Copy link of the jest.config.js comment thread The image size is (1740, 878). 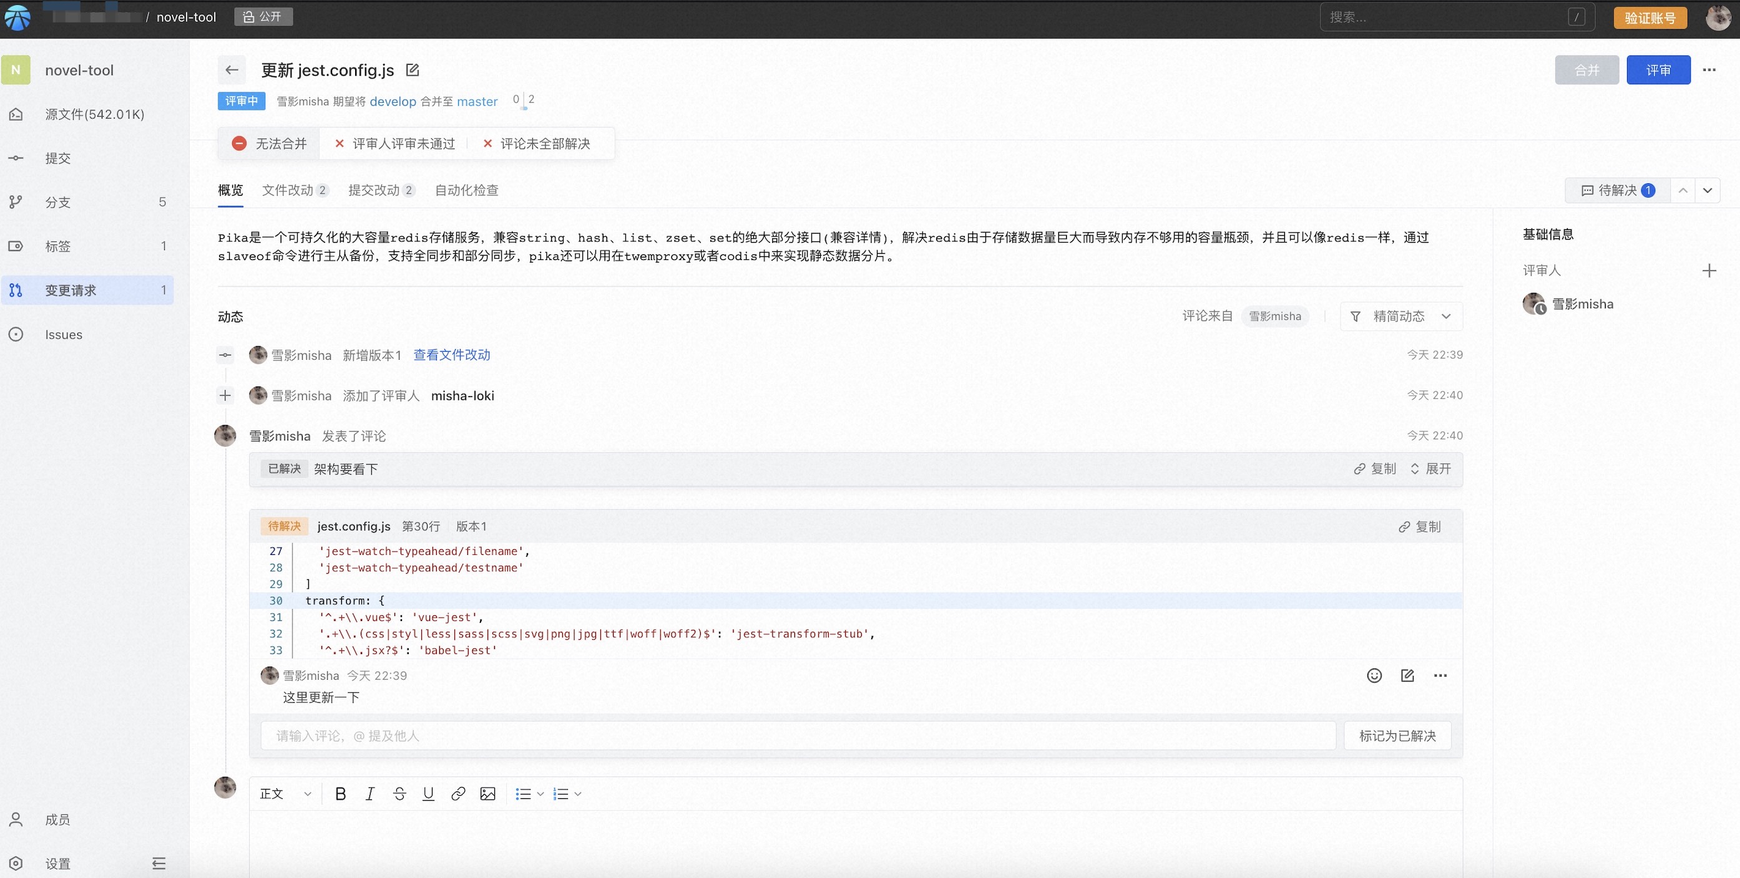pyautogui.click(x=1419, y=526)
